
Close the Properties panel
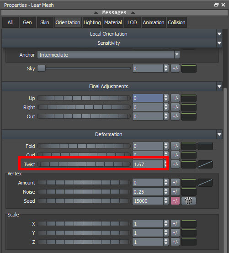[x=224, y=5]
